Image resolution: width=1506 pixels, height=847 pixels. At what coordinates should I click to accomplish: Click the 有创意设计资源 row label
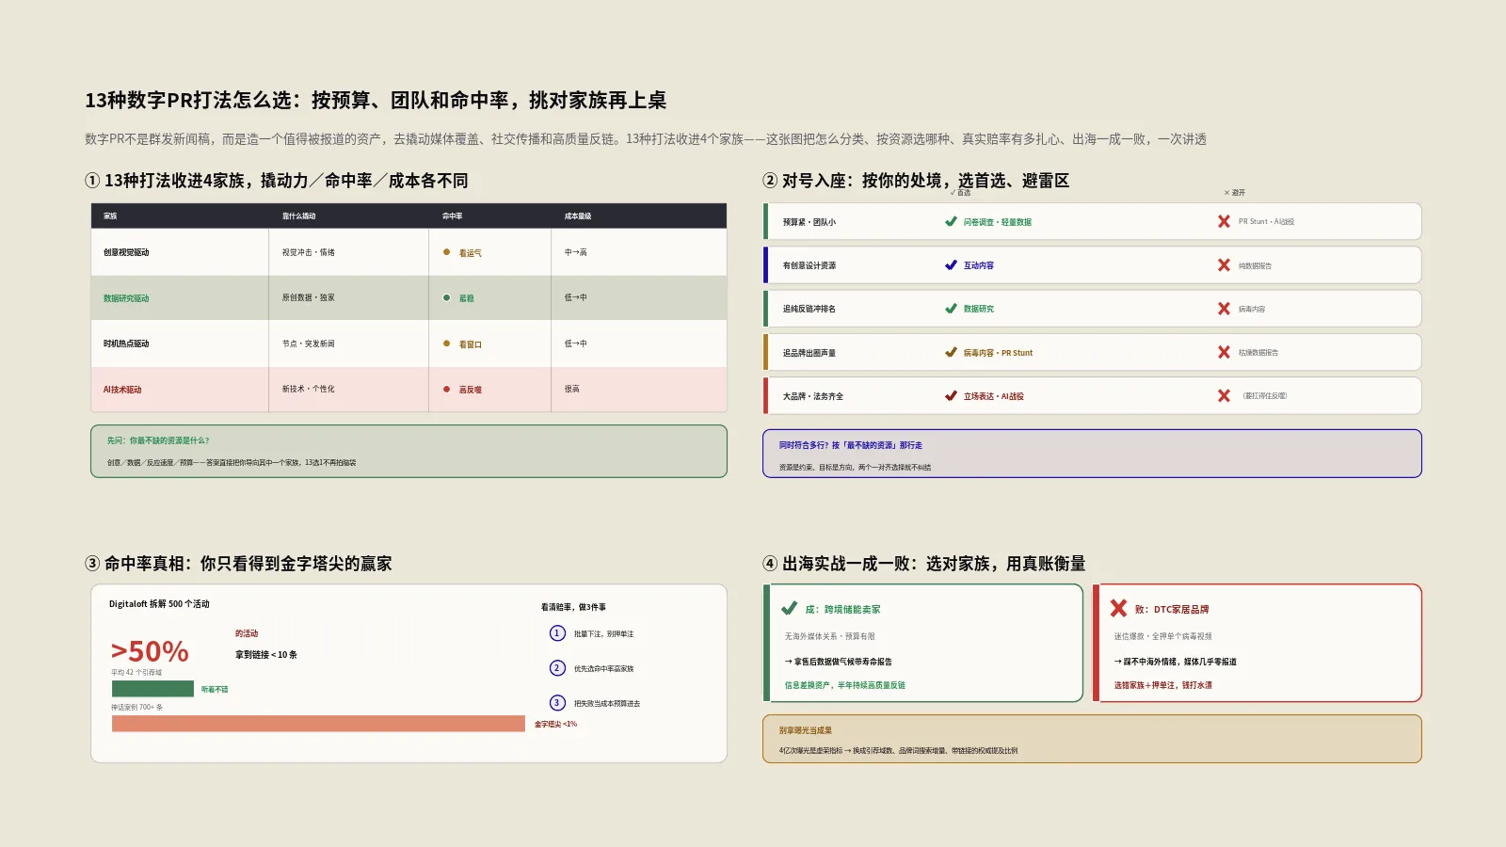pyautogui.click(x=809, y=265)
